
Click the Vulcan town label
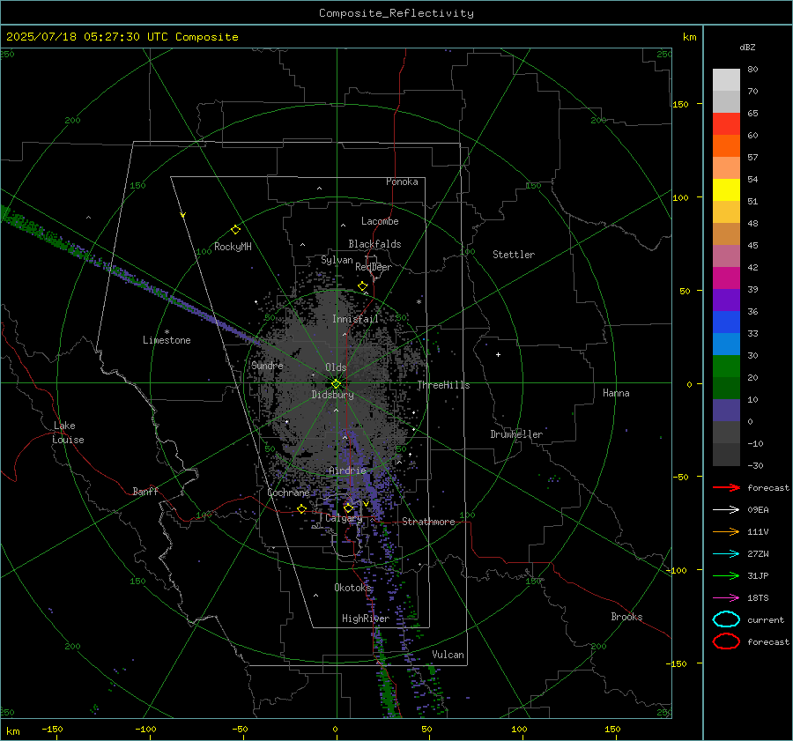[448, 655]
